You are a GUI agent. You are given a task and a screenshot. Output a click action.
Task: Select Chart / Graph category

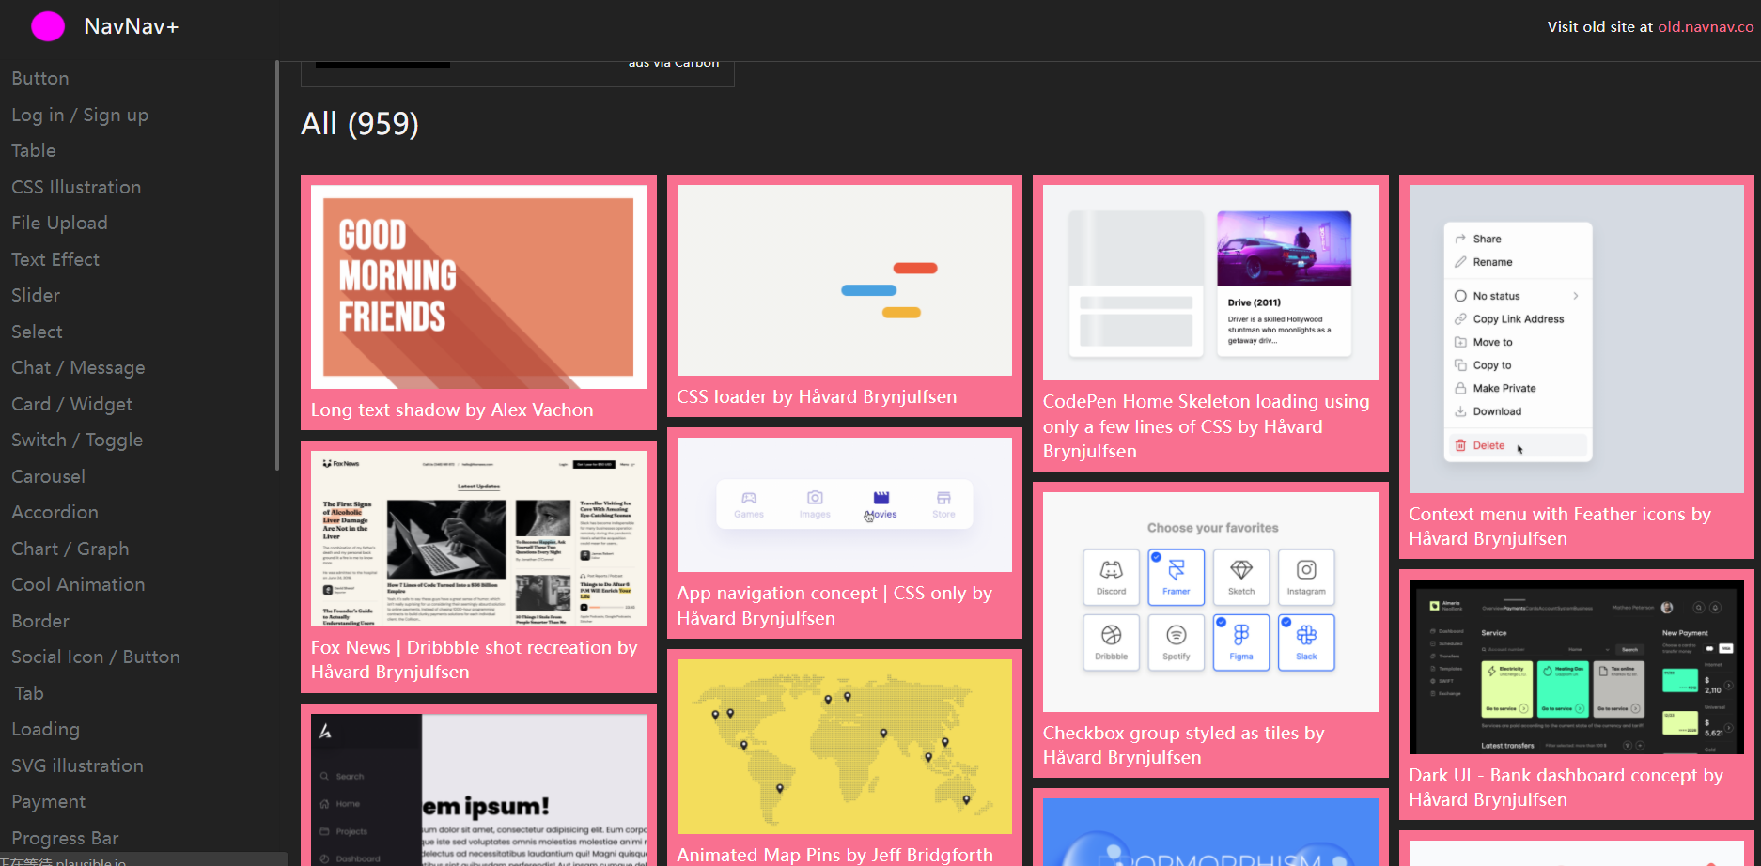[70, 549]
